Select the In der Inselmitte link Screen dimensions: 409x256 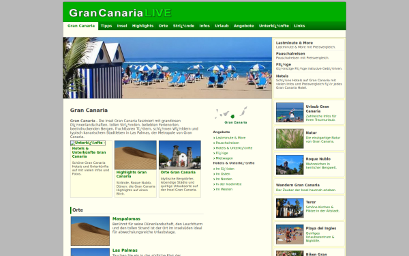coord(228,184)
